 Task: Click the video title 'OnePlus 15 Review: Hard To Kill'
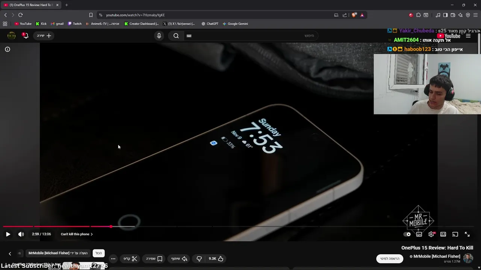tap(437, 248)
